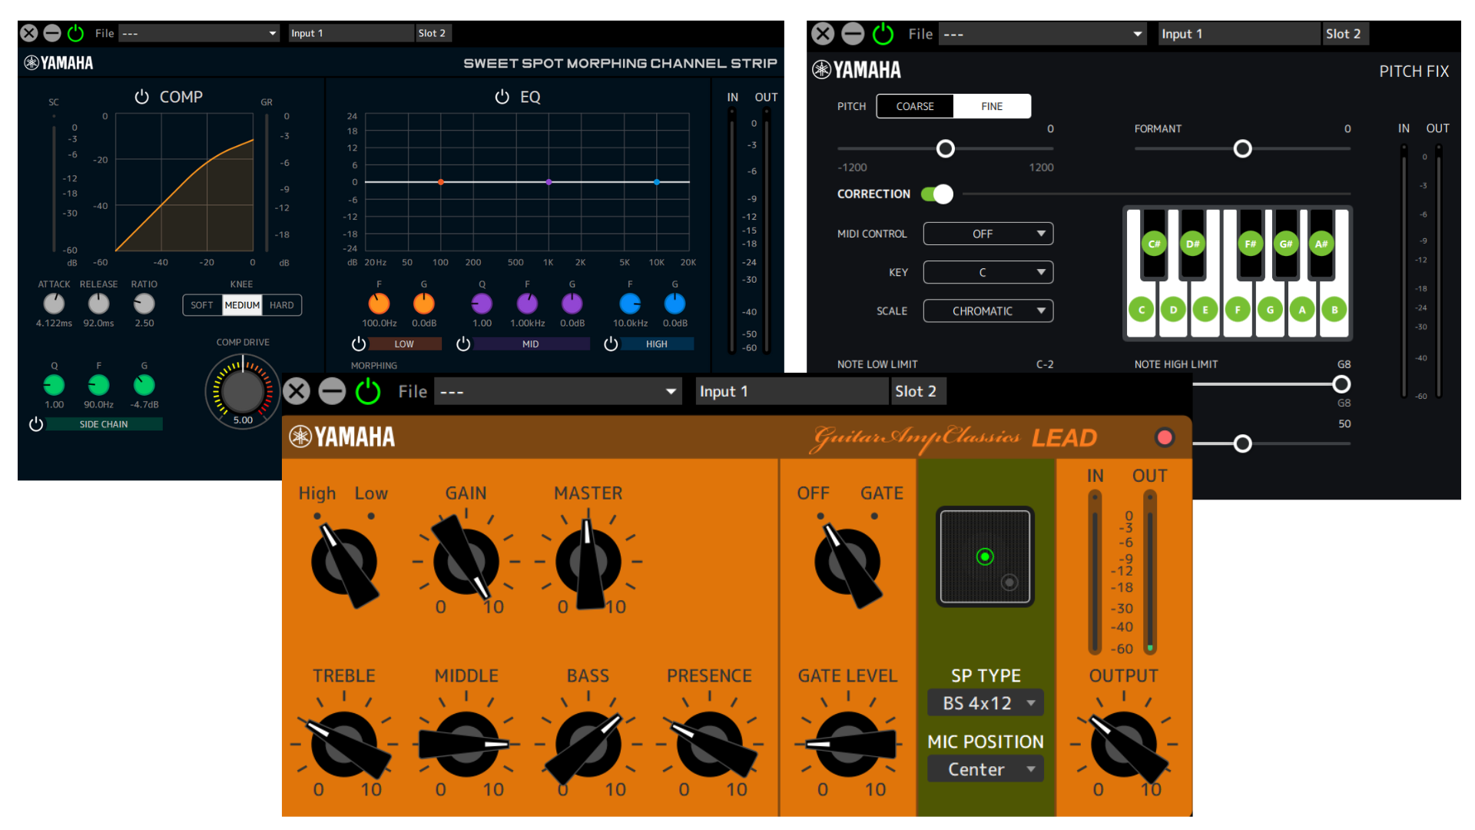Toggle the SIDE CHAIN power icon

tap(36, 424)
